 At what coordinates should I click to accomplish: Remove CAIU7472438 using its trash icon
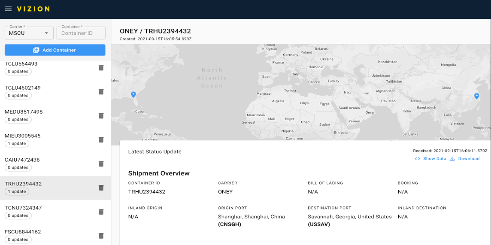101,164
